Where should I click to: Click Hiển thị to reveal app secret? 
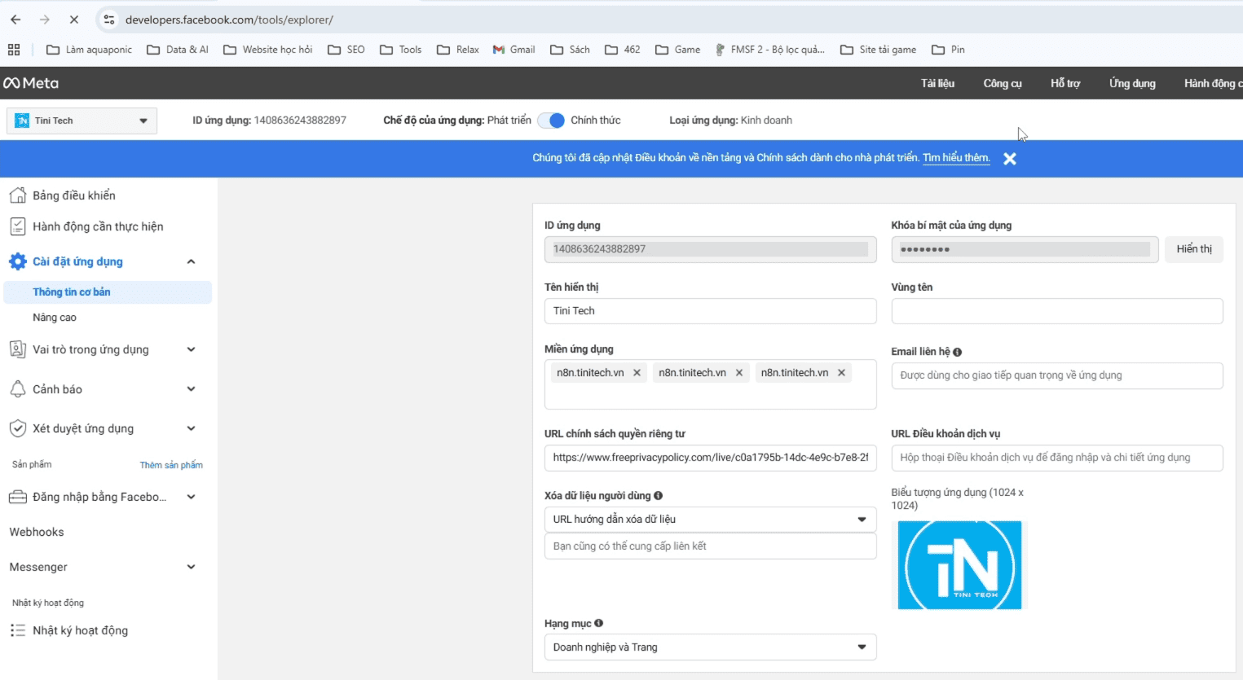(x=1194, y=249)
